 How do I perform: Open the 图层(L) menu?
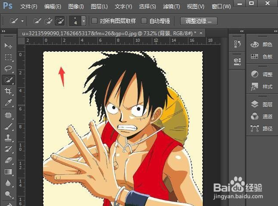(99, 7)
